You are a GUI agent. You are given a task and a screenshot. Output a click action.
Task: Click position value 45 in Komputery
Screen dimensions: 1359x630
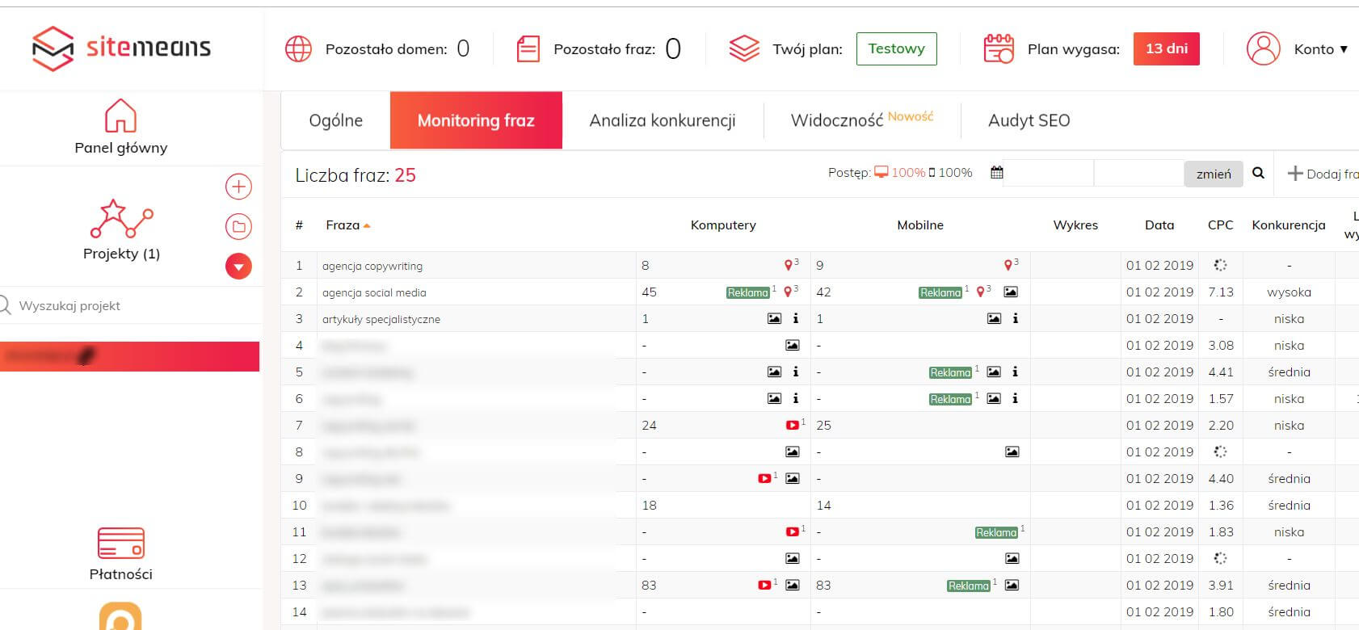(x=649, y=292)
